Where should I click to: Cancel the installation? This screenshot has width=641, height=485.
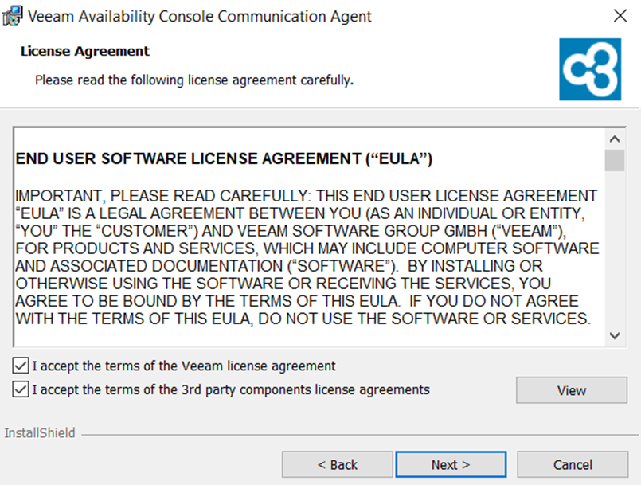573,465
